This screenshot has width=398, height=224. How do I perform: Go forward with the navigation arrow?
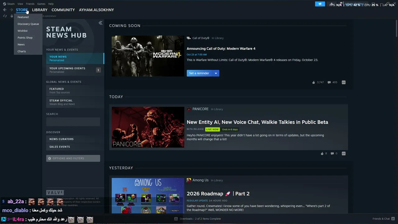tap(12, 10)
